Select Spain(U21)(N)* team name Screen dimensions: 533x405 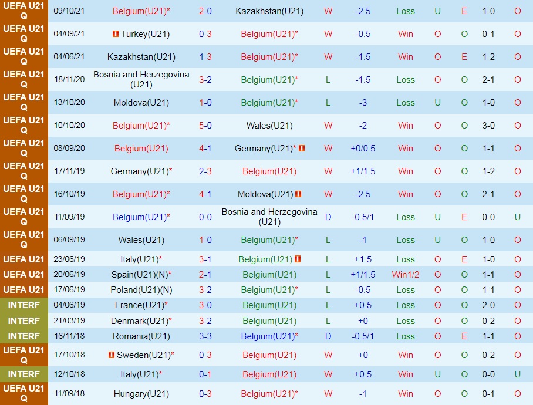pos(141,275)
